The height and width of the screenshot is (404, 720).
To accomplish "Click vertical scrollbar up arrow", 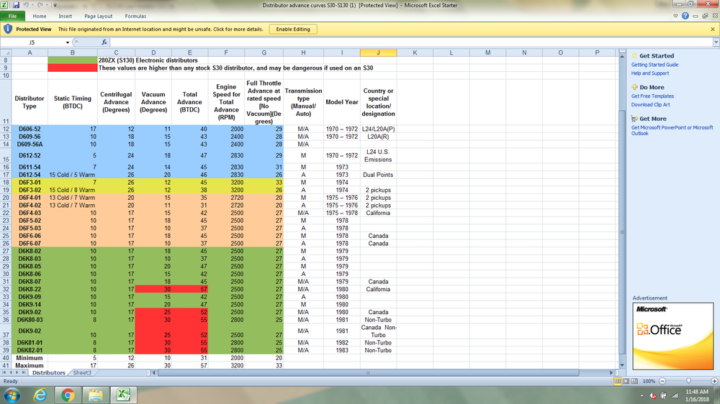I will click(x=623, y=56).
